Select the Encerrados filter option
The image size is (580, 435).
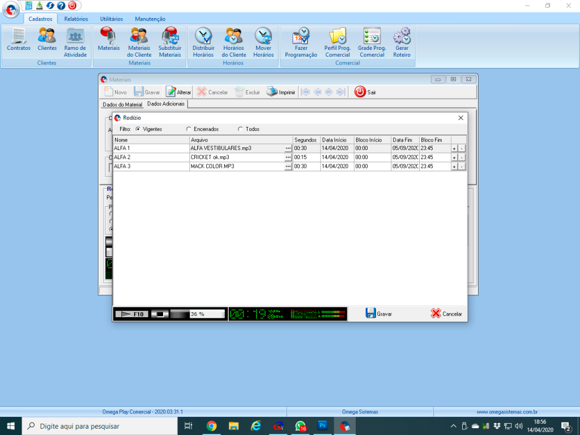[189, 129]
